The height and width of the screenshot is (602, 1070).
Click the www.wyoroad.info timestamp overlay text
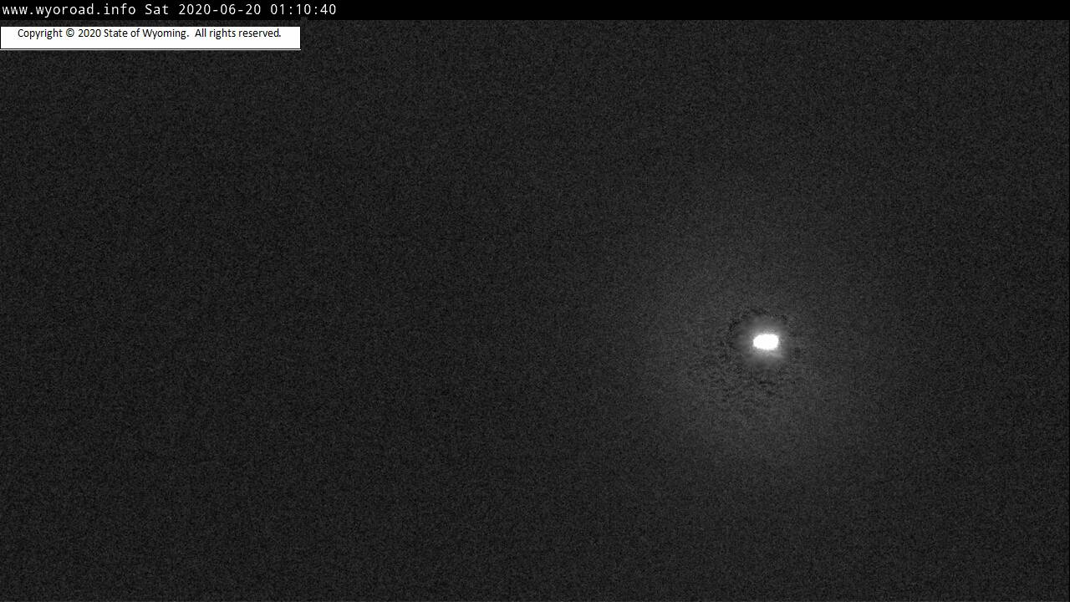pos(170,10)
